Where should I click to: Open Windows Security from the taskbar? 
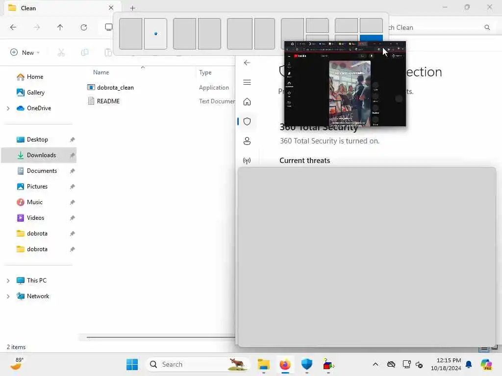(x=307, y=364)
